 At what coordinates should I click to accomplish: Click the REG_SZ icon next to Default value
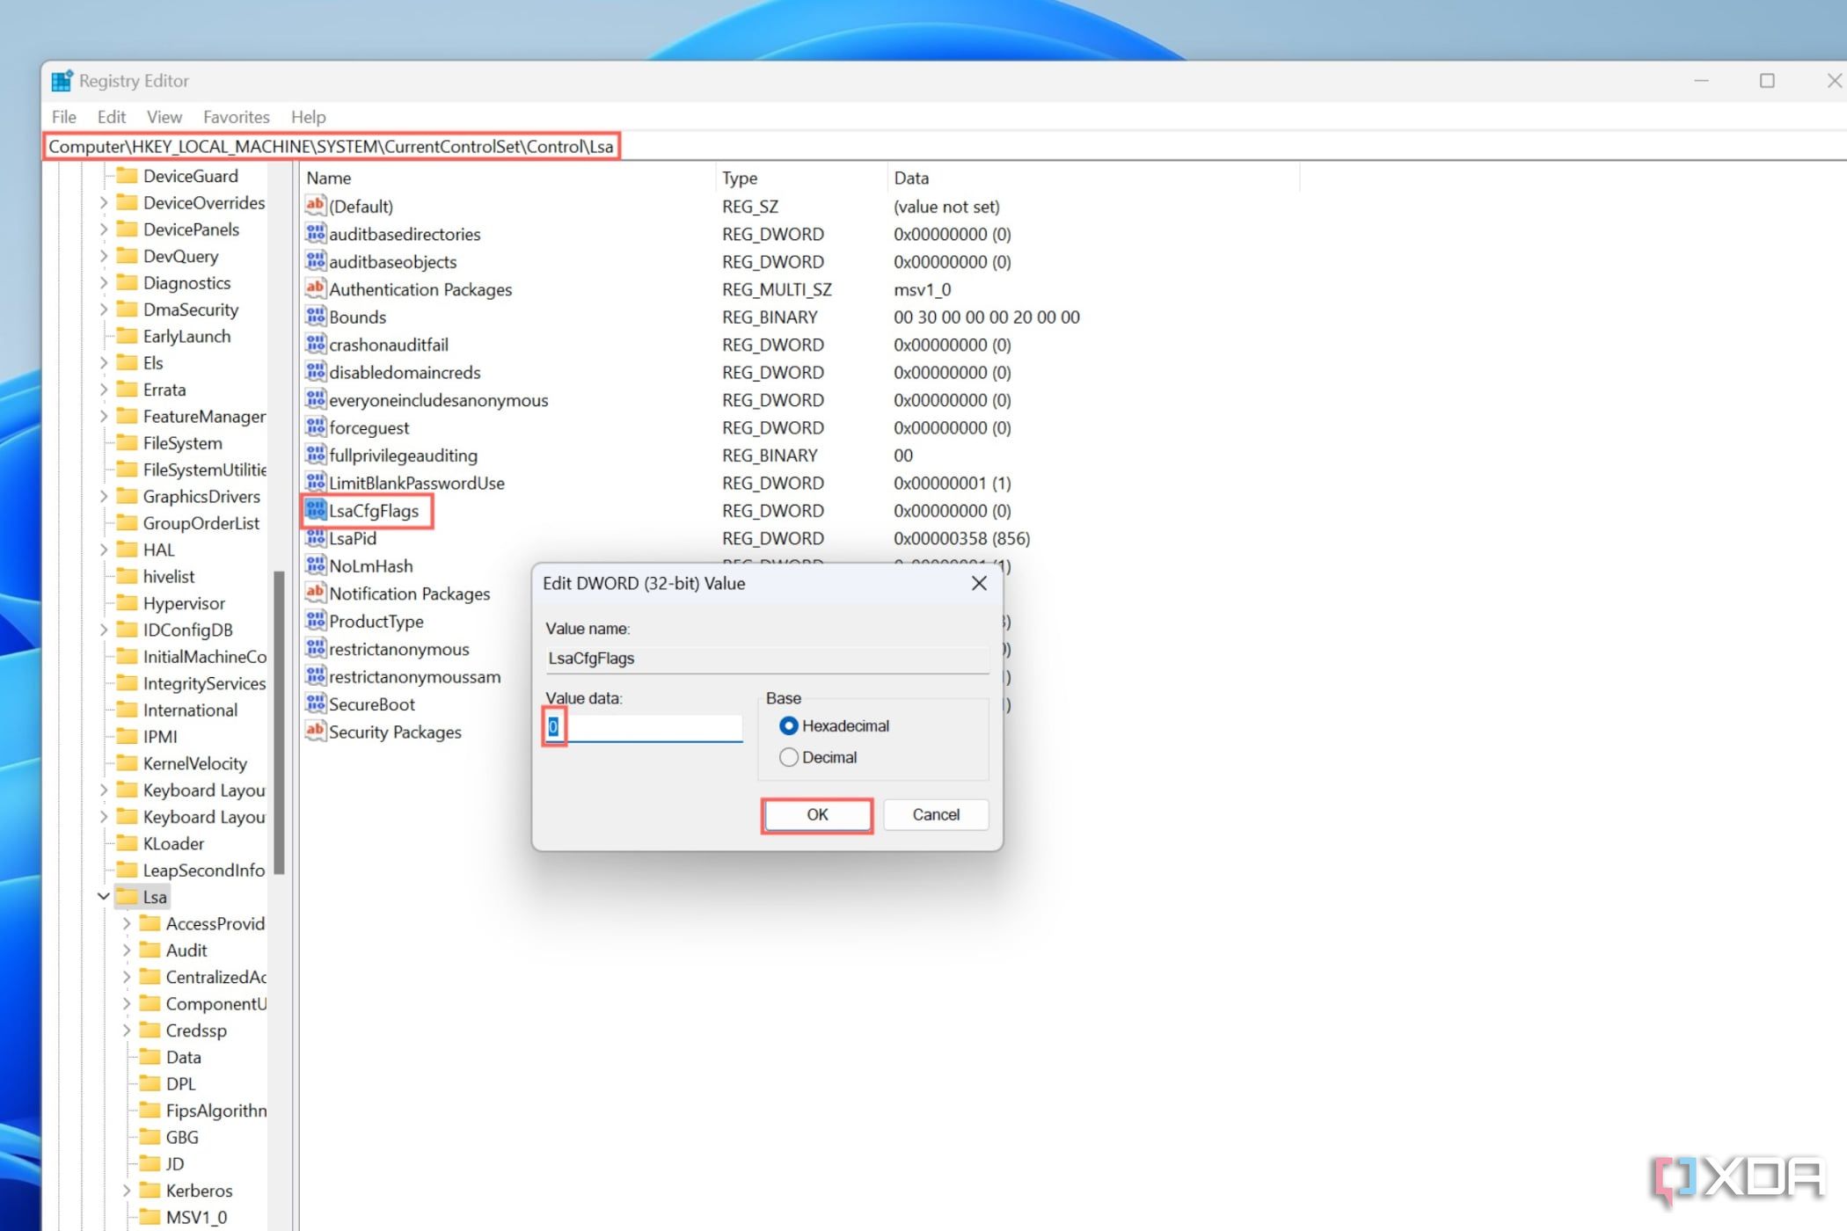pos(315,205)
